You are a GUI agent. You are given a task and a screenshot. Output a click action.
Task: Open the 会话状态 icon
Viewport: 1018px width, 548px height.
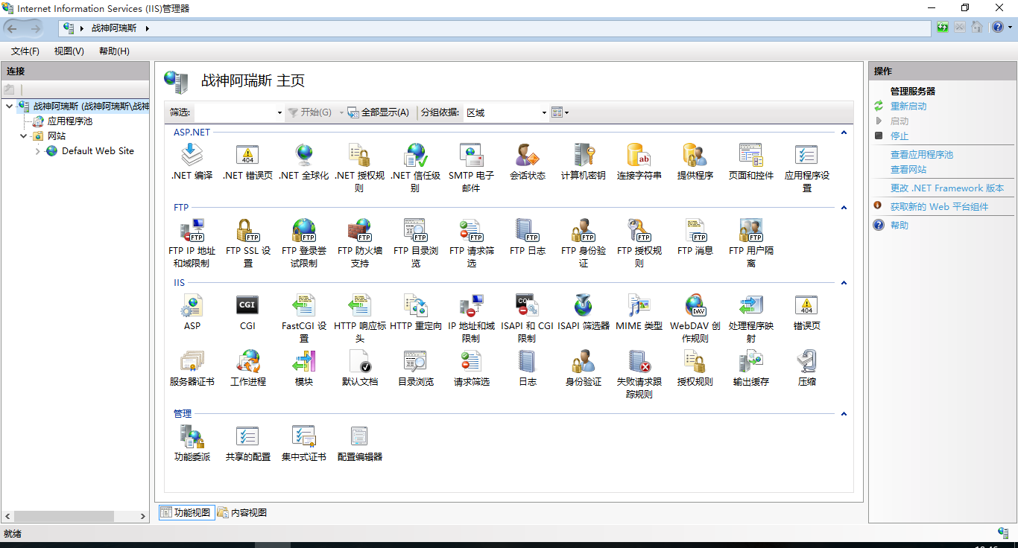pos(528,155)
